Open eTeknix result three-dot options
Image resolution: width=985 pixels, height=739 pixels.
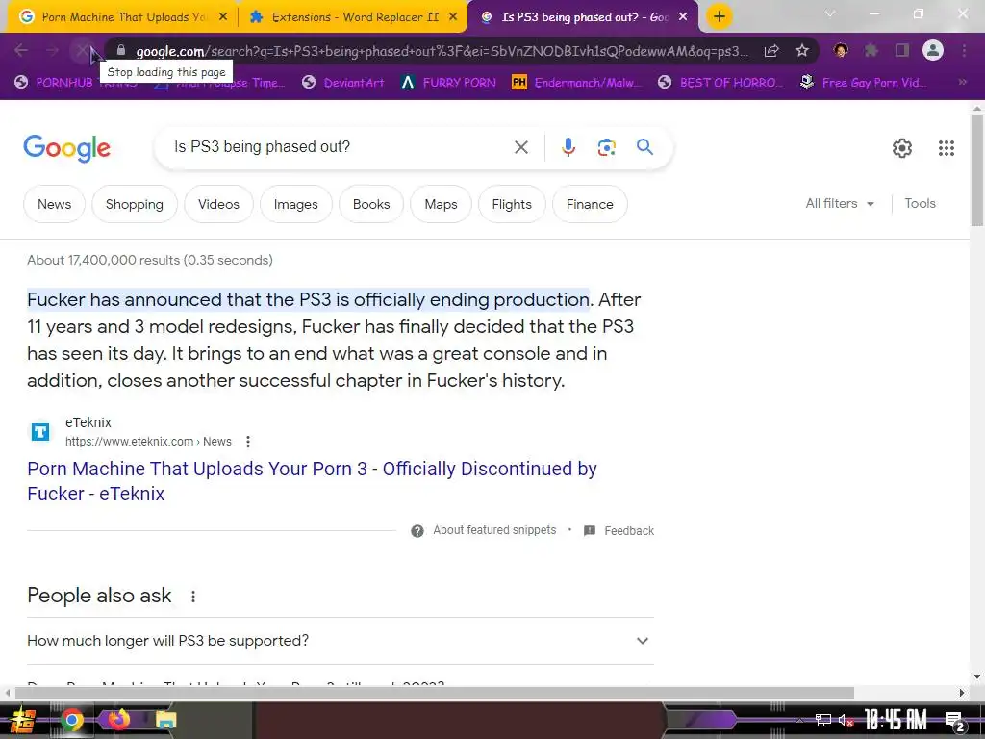248,442
